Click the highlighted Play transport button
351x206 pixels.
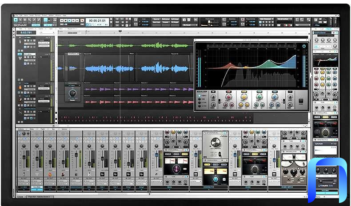click(x=69, y=20)
